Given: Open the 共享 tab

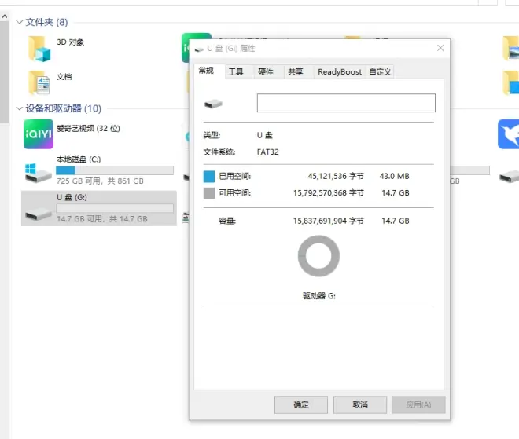Looking at the screenshot, I should point(295,71).
